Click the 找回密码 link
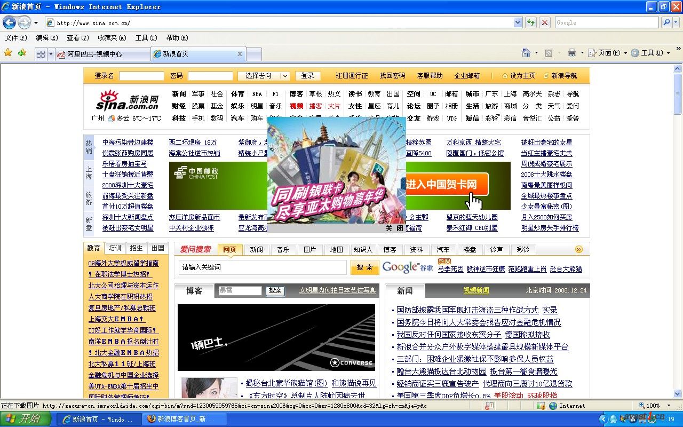Viewport: 683px width, 427px height. pyautogui.click(x=392, y=76)
